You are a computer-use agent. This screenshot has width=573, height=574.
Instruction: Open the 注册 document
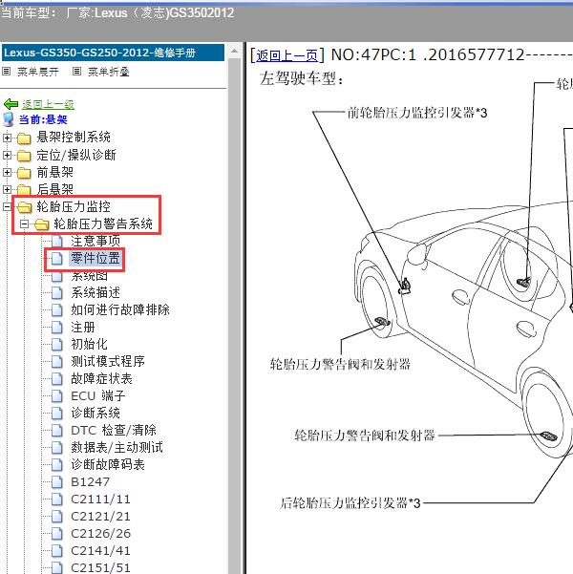83,328
